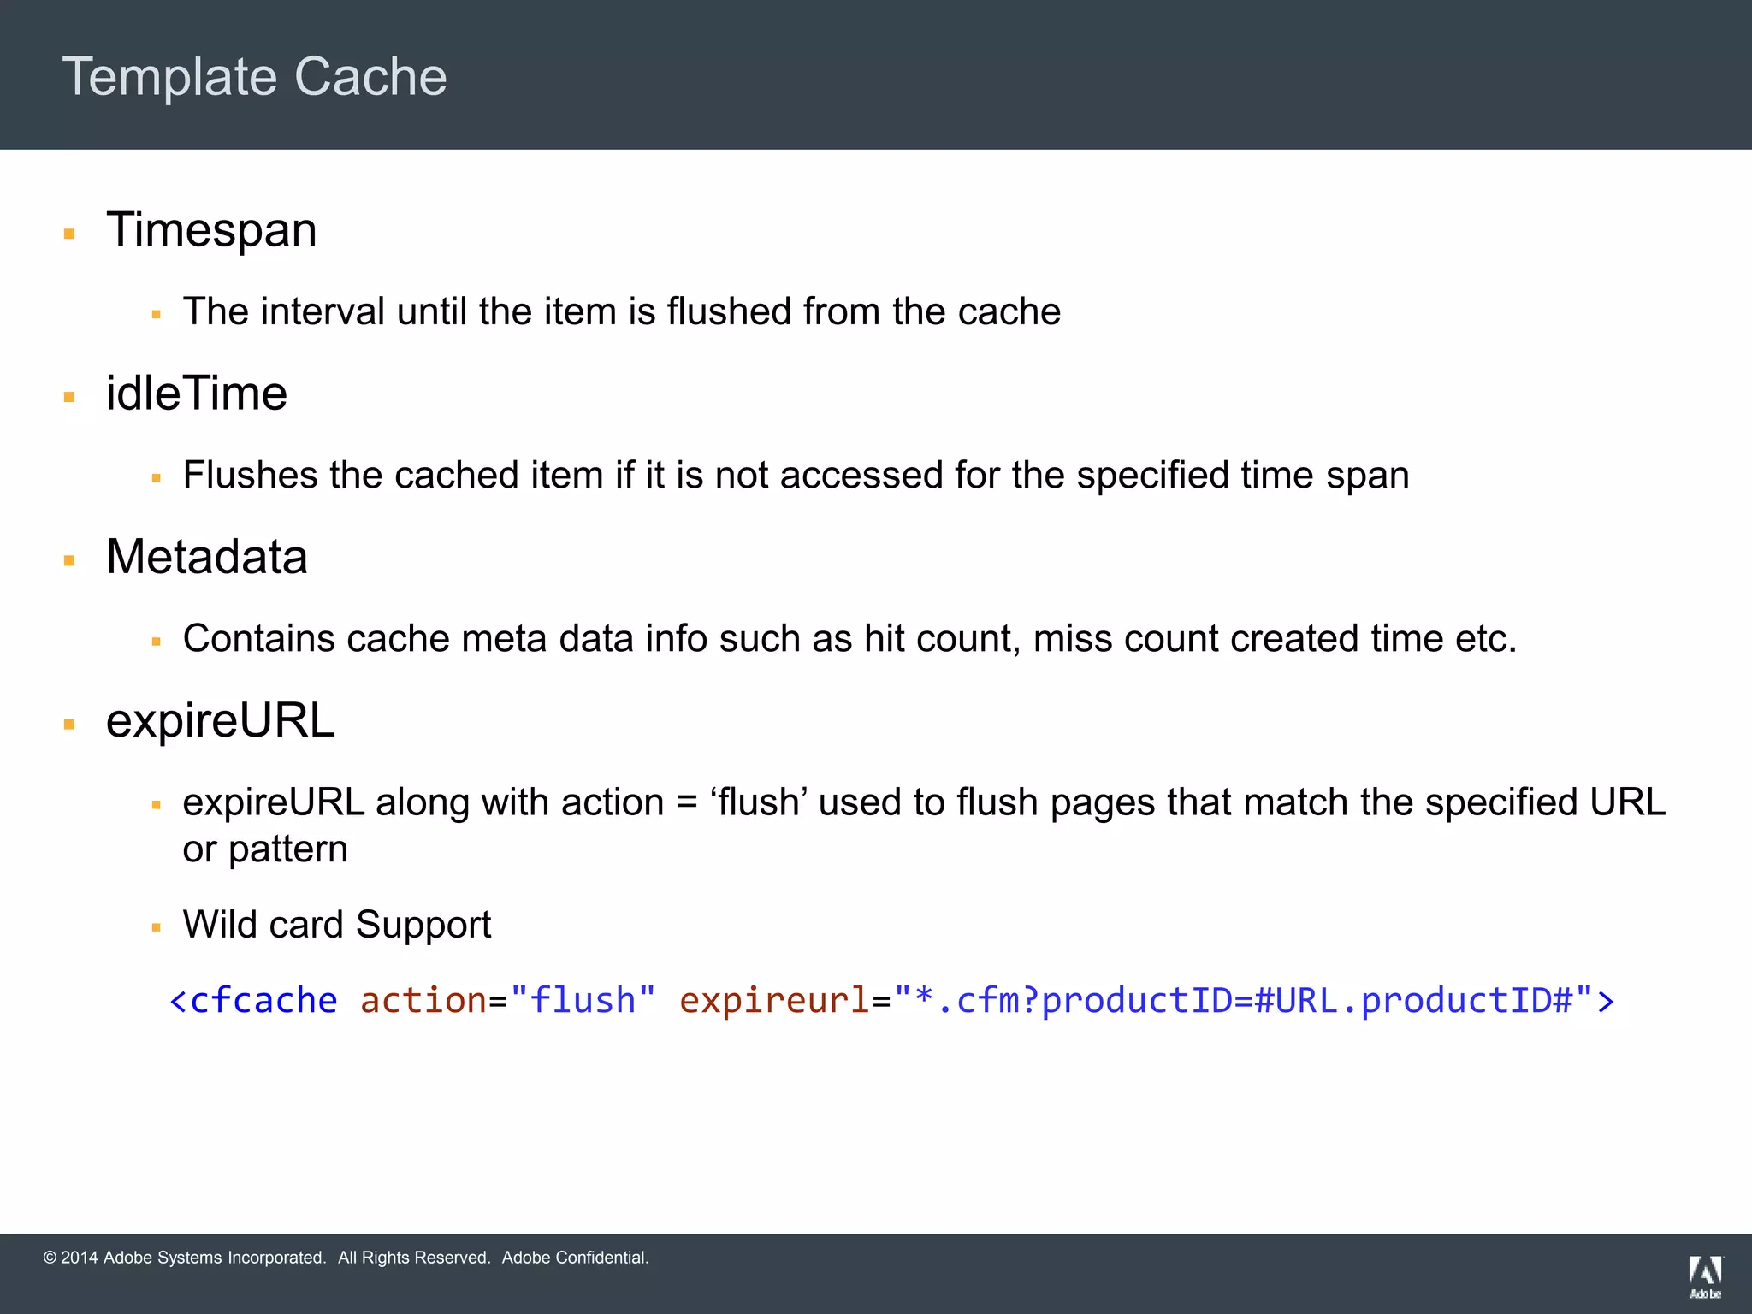This screenshot has width=1752, height=1314.
Task: Click the 'expireurl' attribute value in code
Action: (x=1243, y=1000)
